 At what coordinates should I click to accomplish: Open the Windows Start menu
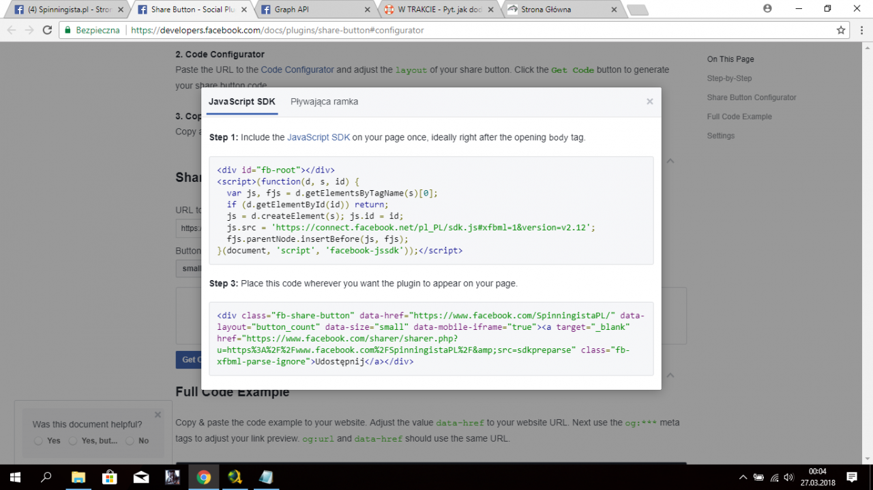[x=15, y=477]
